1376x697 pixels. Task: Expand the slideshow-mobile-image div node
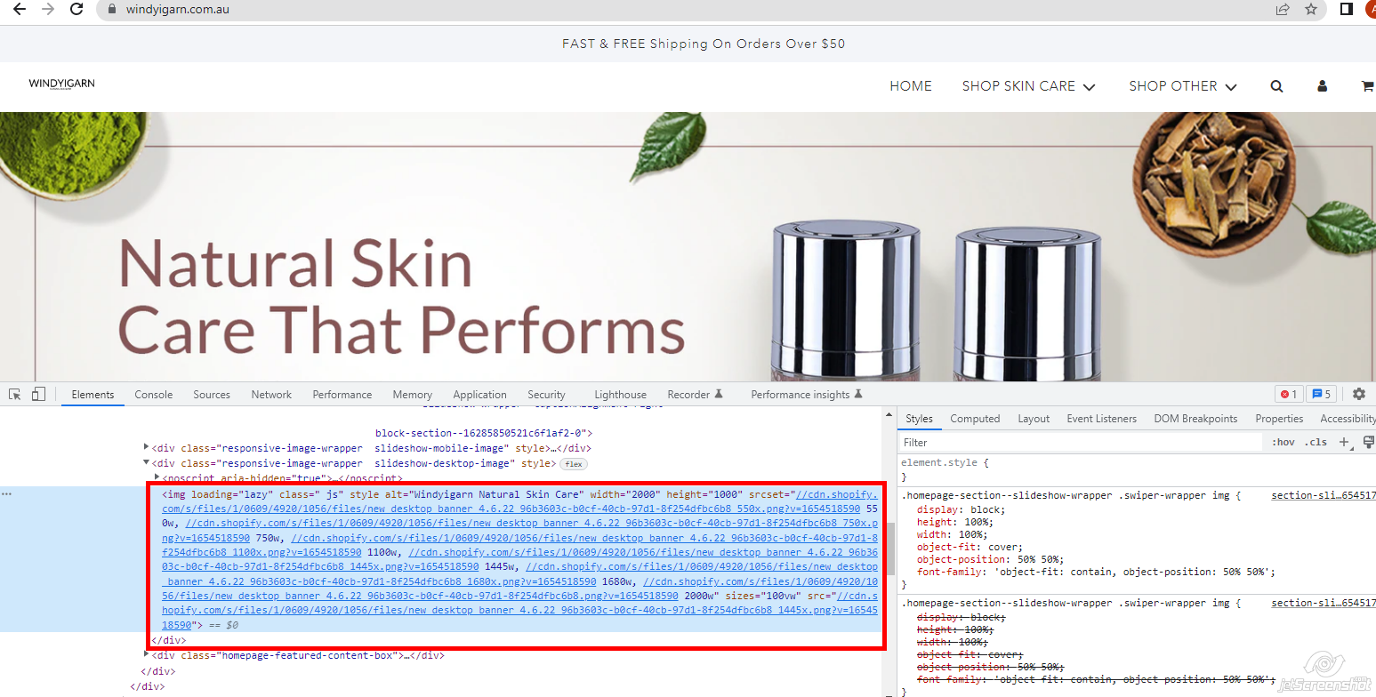[147, 447]
